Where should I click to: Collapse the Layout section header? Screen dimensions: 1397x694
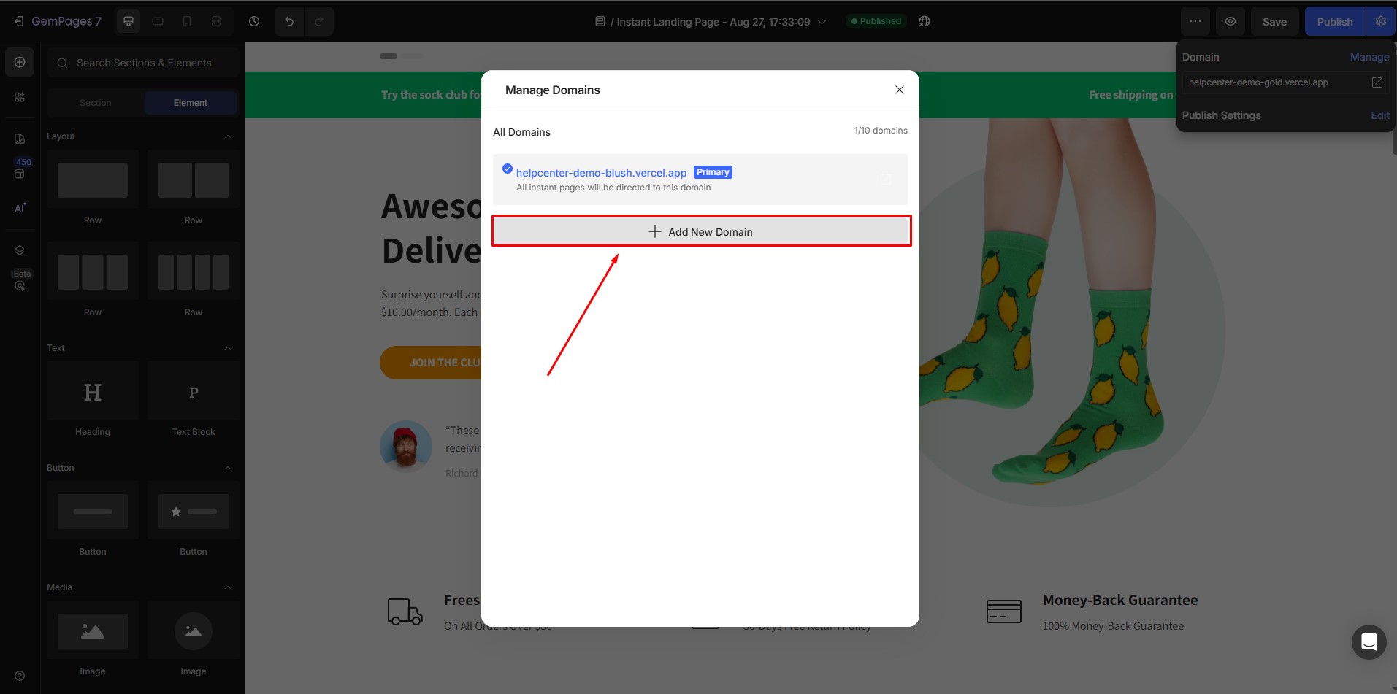[228, 136]
